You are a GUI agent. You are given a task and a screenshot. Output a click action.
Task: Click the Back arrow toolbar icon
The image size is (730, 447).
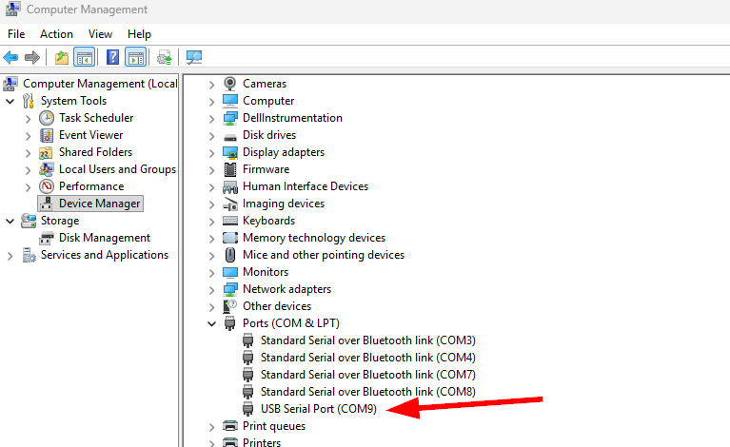tap(10, 58)
